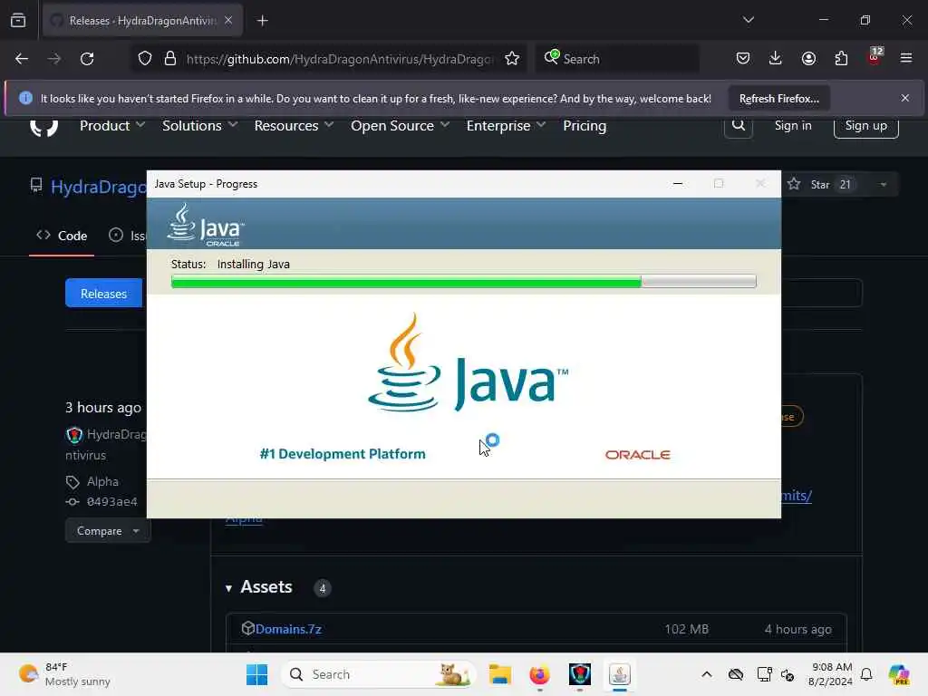Image resolution: width=928 pixels, height=696 pixels.
Task: Click the tracking protection shield icon
Action: (145, 59)
